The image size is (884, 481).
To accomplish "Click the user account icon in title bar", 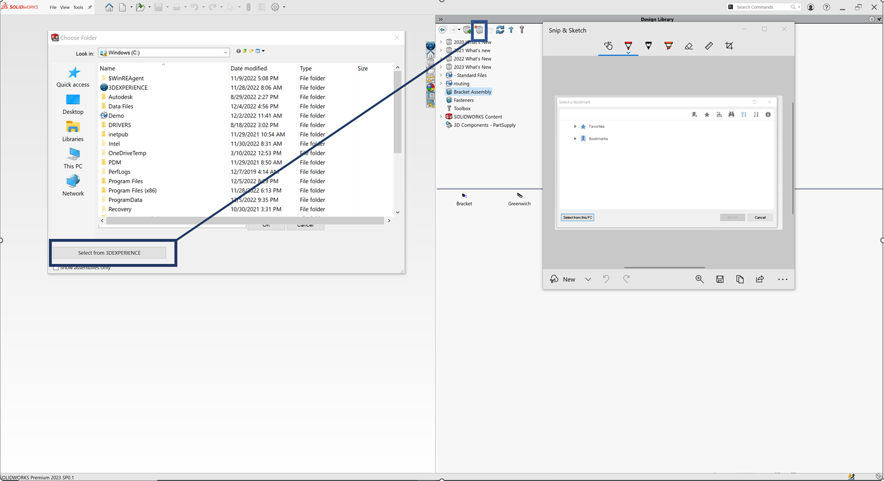I will point(811,7).
